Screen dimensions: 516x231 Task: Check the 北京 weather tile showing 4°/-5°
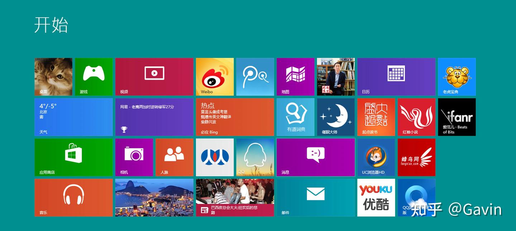pos(73,117)
